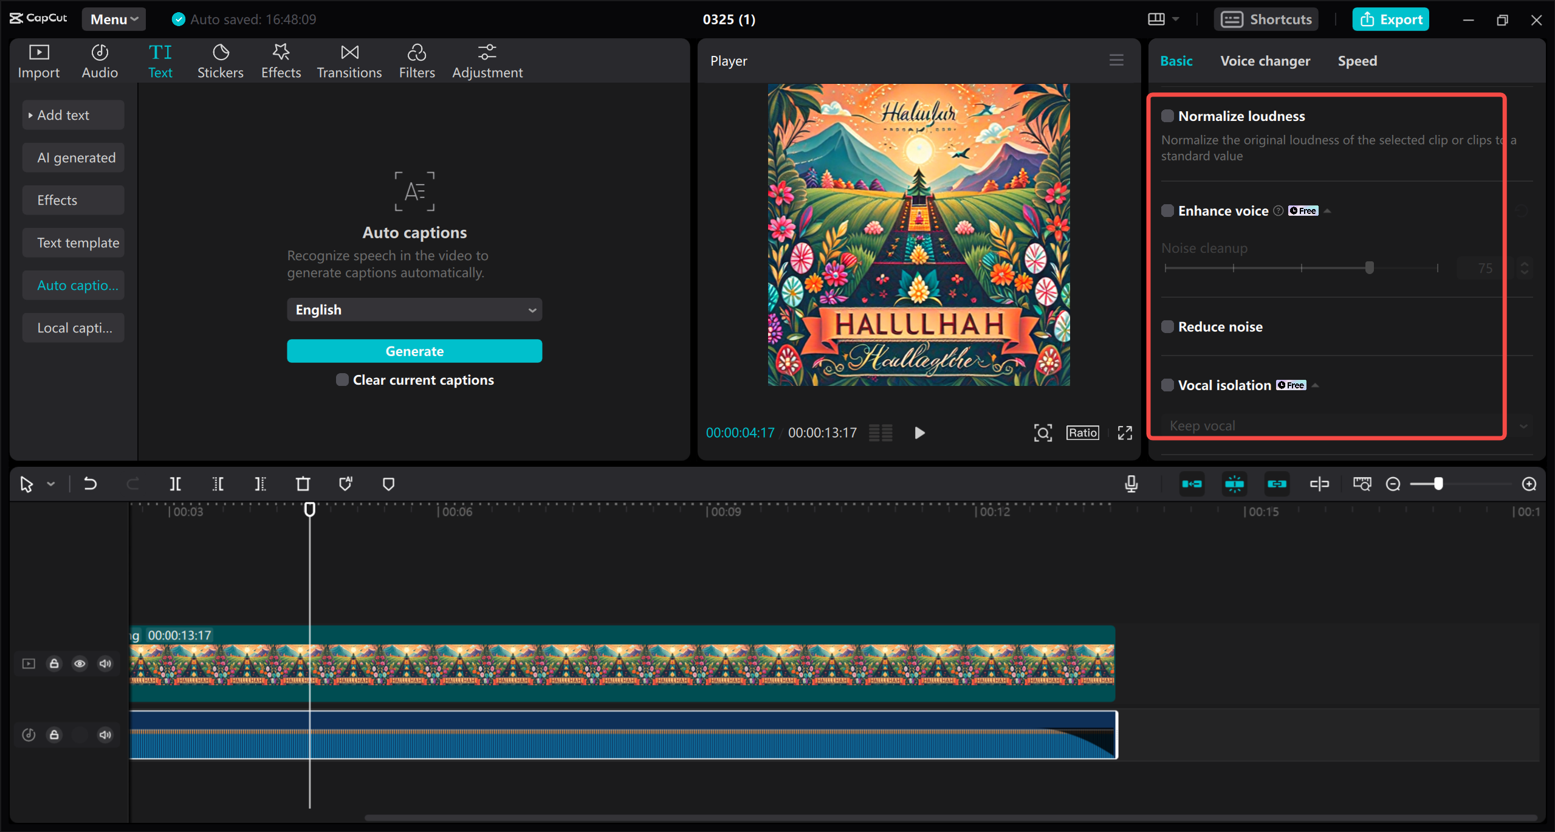The height and width of the screenshot is (832, 1555).
Task: Open layout options dropdown arrow in title bar
Action: [1176, 19]
